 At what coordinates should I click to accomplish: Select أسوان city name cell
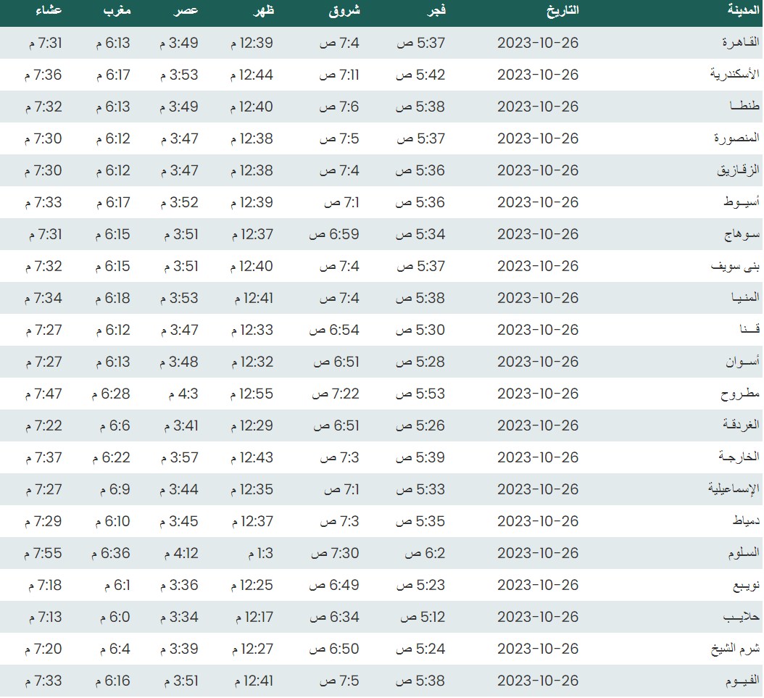[x=739, y=362]
